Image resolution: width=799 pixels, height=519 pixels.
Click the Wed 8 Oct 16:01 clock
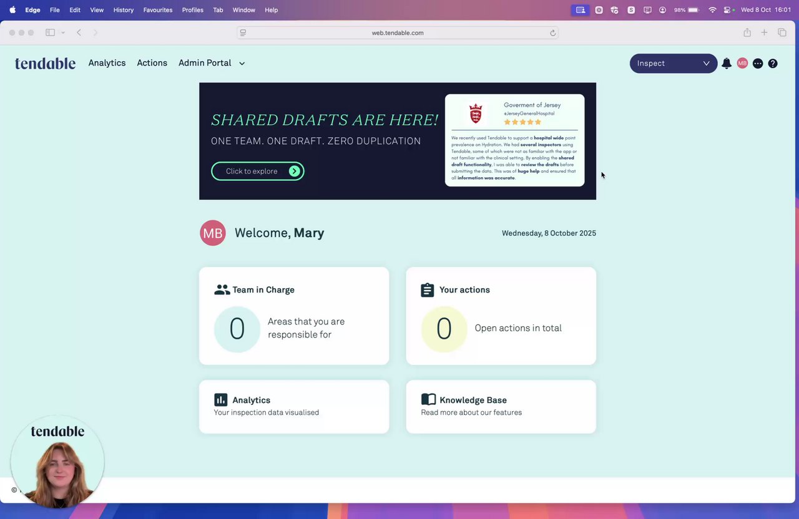766,10
